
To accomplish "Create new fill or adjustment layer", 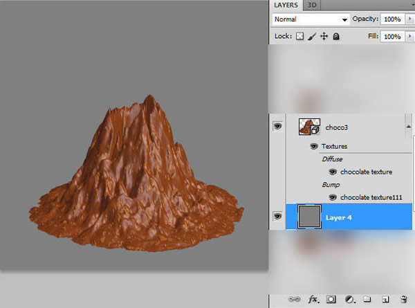I will click(350, 300).
